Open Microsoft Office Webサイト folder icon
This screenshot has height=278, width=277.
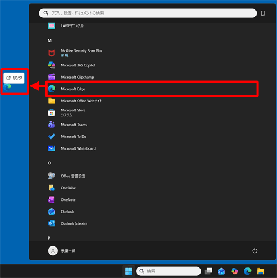tap(52, 101)
